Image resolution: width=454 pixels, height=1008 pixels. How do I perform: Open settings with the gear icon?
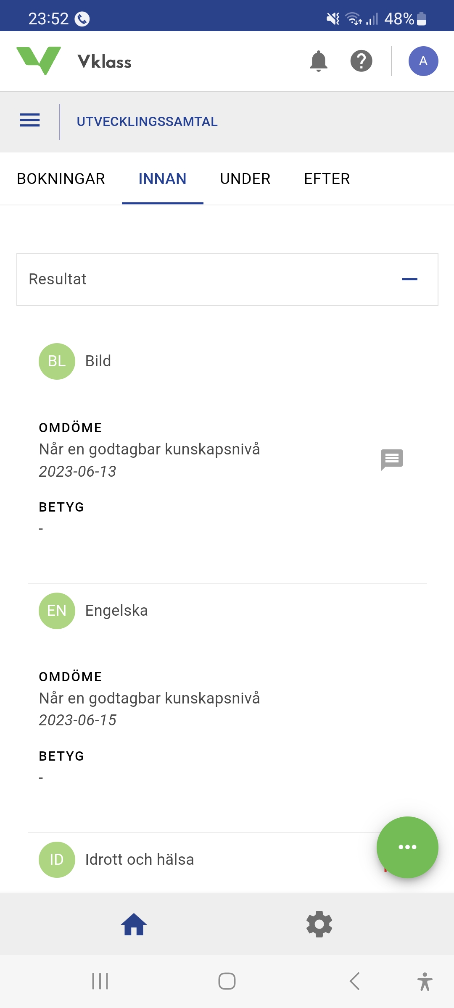coord(319,924)
